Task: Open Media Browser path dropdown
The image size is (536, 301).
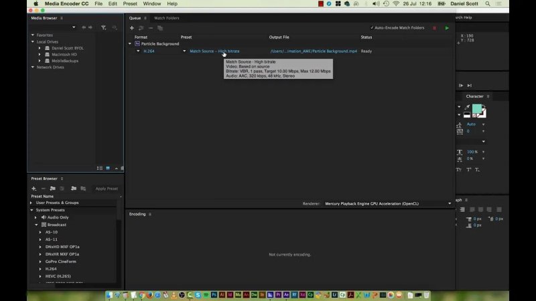Action: tap(74, 27)
